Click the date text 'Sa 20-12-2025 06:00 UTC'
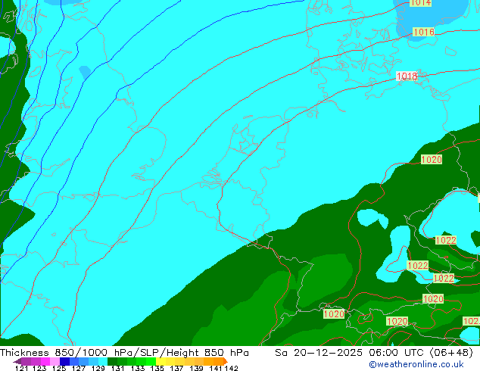 351,353
